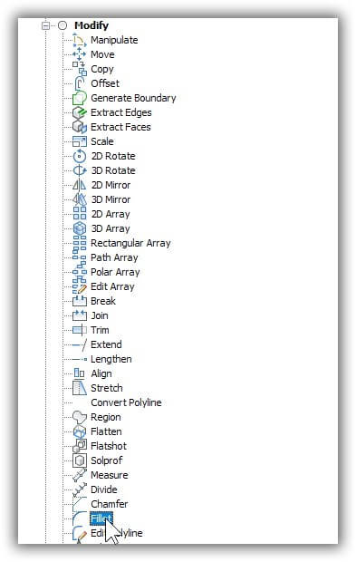The image size is (356, 562).
Task: Select the Lengthen text entry
Action: click(111, 359)
